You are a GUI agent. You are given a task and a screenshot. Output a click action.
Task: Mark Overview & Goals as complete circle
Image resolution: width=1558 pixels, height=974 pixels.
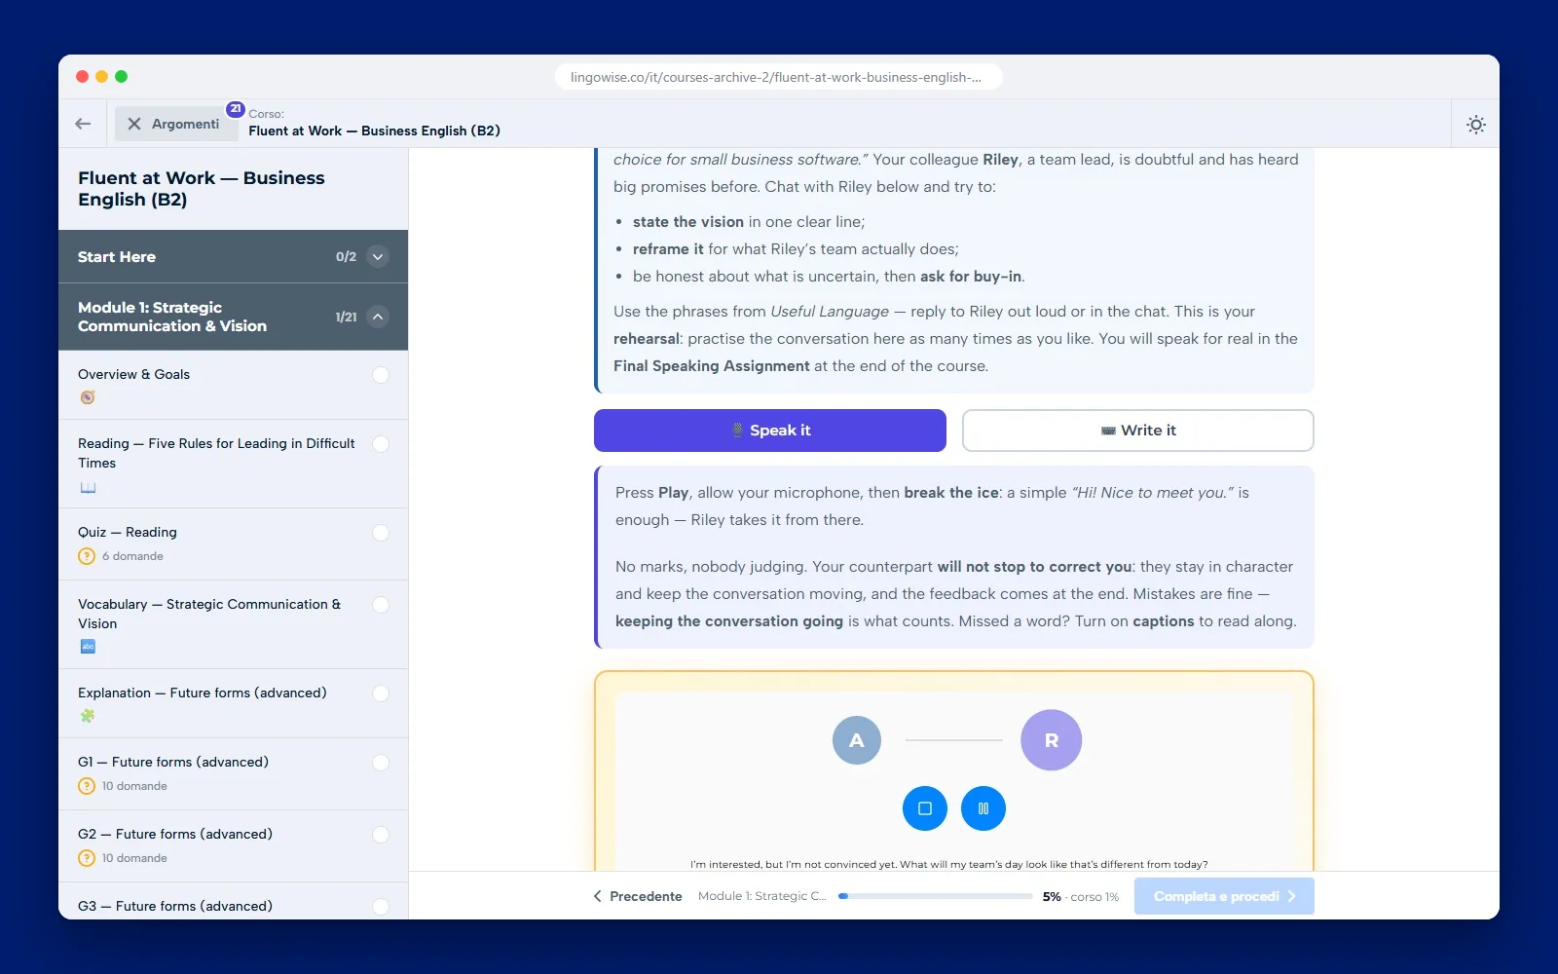[381, 375]
